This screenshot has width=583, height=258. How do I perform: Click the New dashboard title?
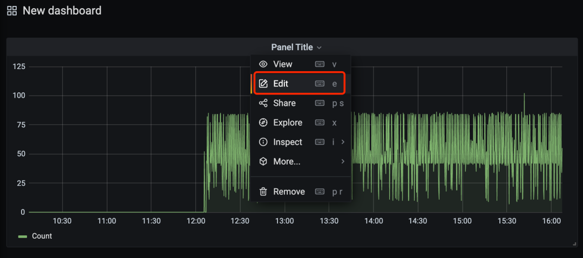62,10
